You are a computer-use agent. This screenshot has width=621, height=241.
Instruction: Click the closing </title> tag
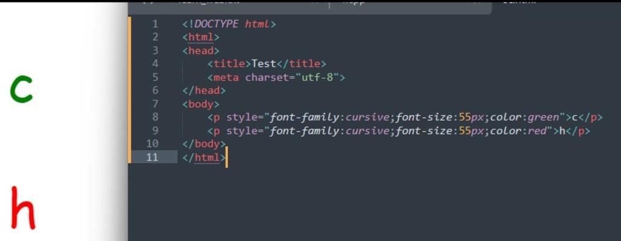pos(301,64)
